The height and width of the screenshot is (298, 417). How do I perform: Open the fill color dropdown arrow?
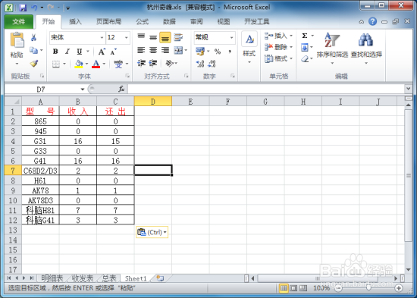point(86,64)
